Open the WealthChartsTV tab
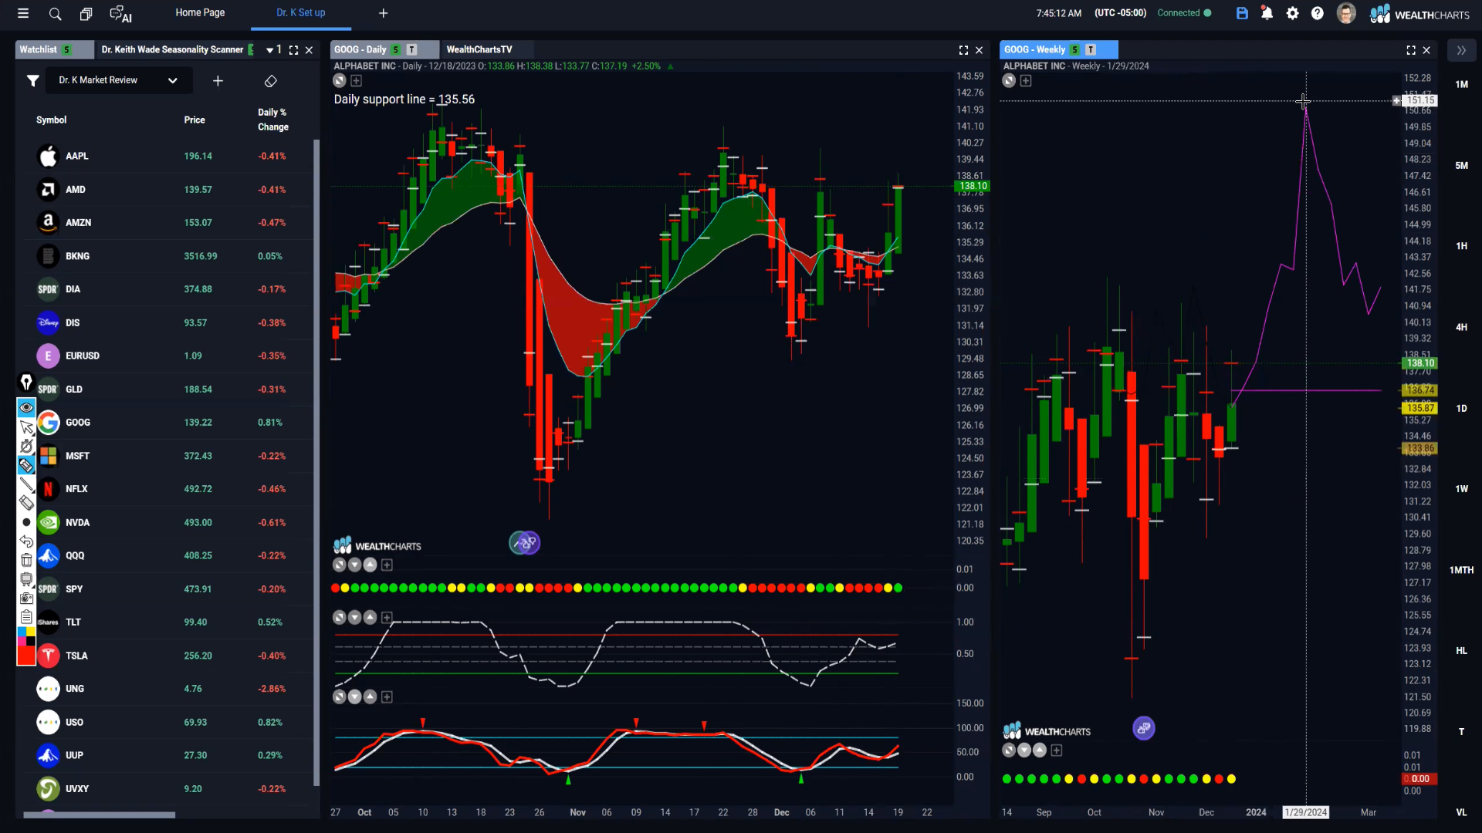This screenshot has width=1482, height=833. click(x=479, y=49)
